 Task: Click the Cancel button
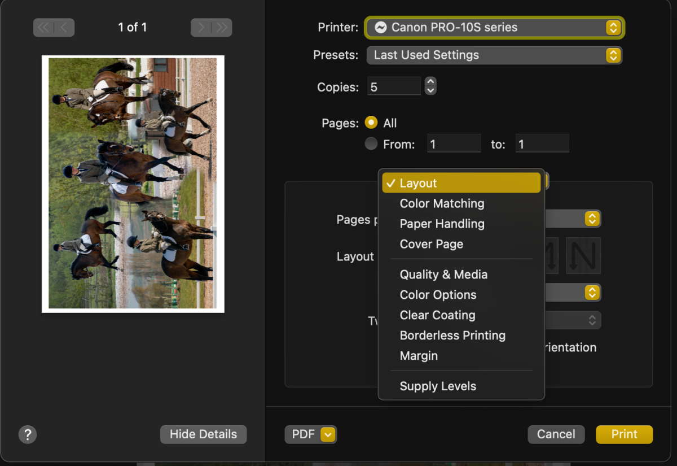click(x=556, y=434)
